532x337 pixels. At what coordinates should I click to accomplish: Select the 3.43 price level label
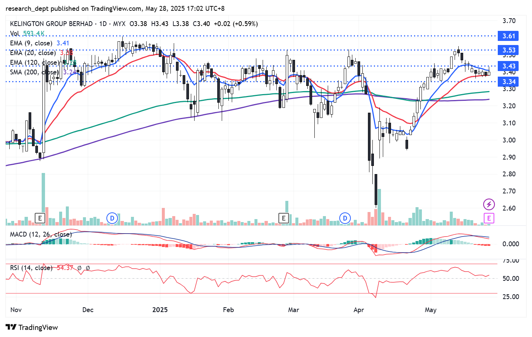[x=508, y=66]
